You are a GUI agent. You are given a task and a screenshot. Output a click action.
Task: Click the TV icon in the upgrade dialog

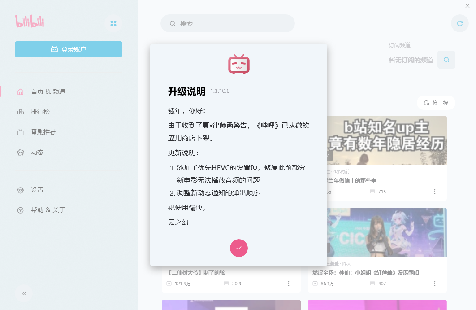238,64
